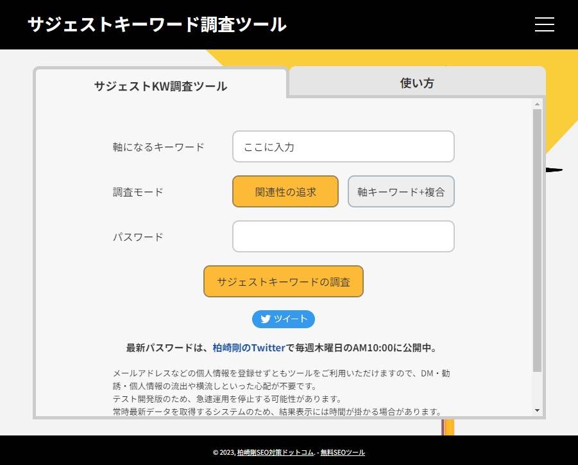Switch mode to 軸キーワード+複合

tap(401, 191)
